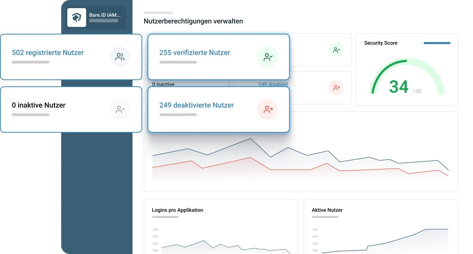Click the 34 security score value
Image resolution: width=473 pixels, height=254 pixels.
tap(399, 87)
